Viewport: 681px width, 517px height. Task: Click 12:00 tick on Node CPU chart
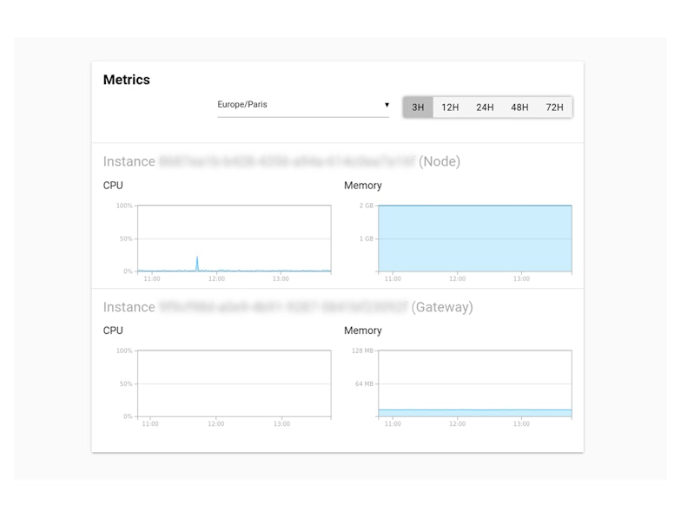point(216,278)
